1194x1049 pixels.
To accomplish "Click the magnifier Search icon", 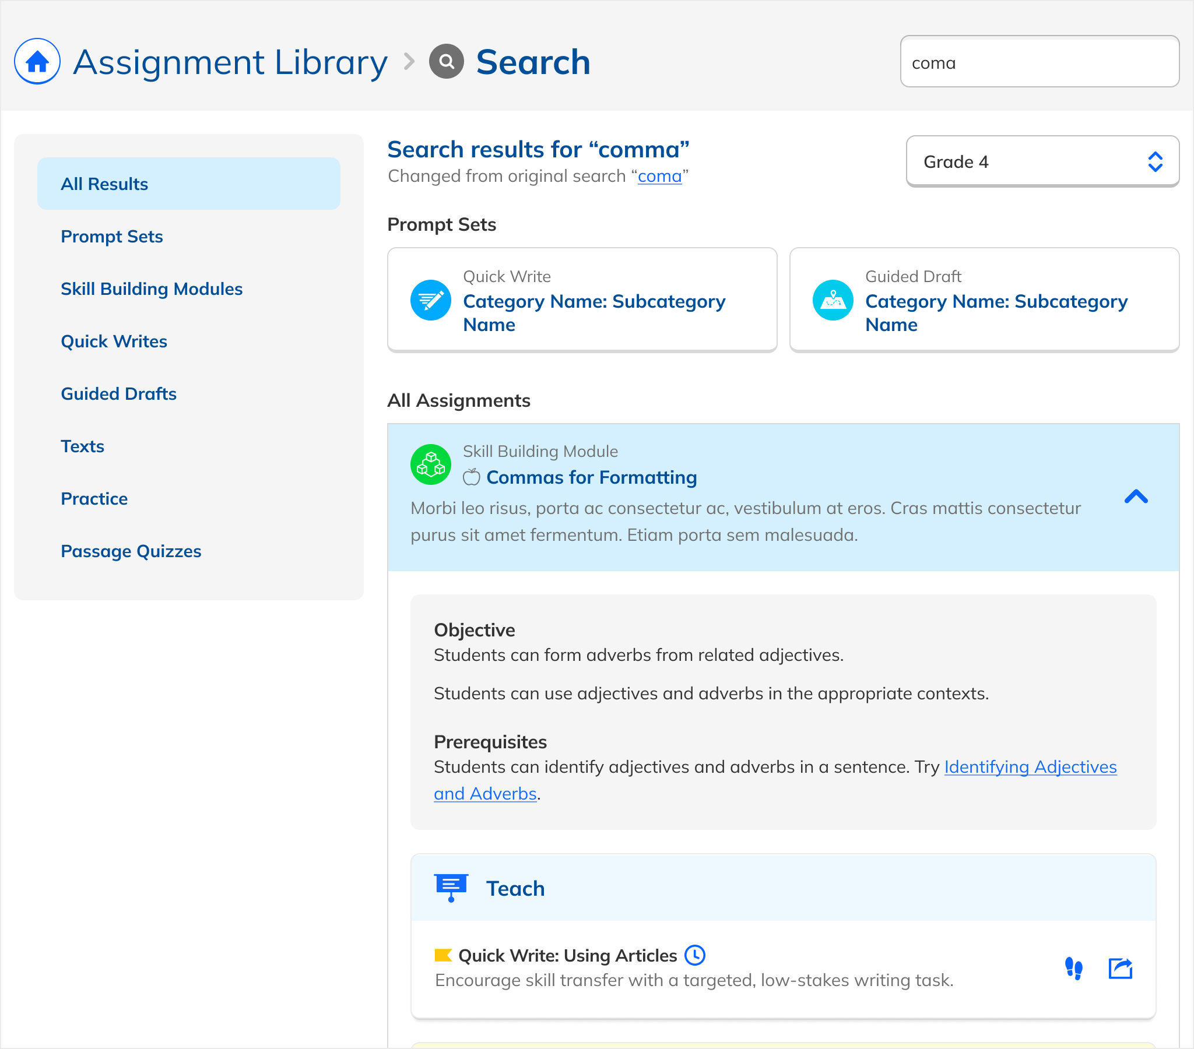I will point(446,61).
